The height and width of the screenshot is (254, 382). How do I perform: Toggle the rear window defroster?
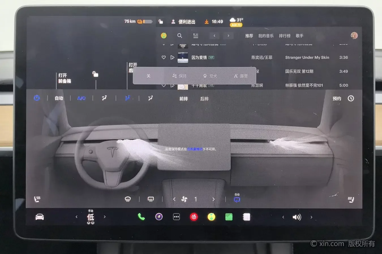[x=151, y=199]
